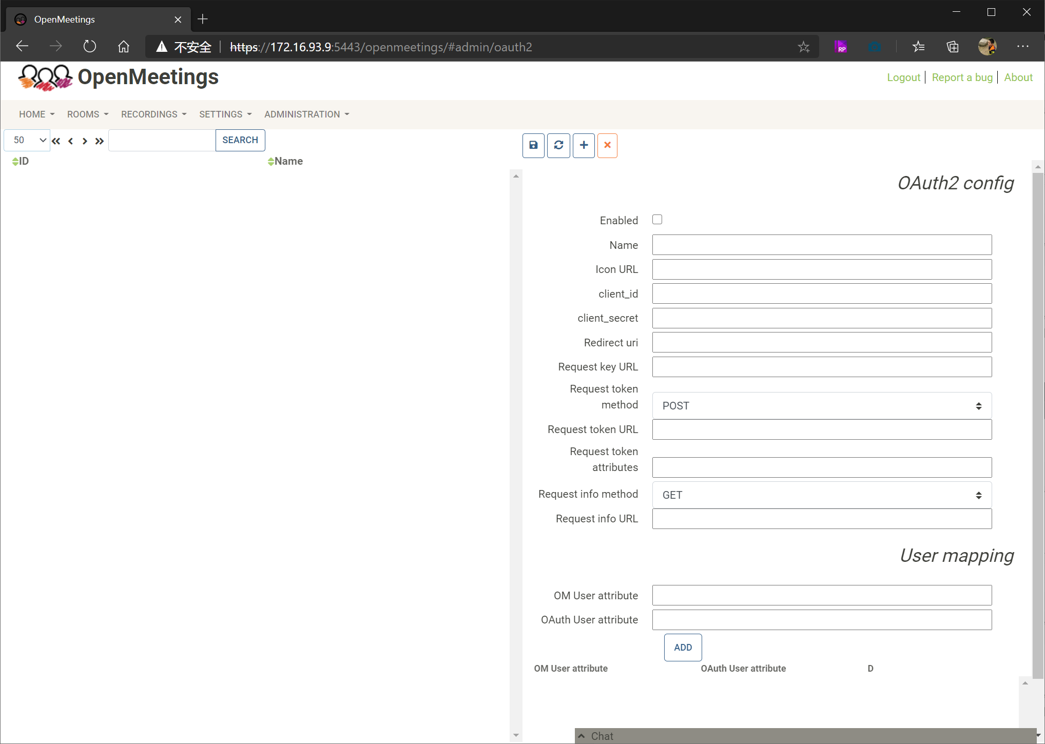This screenshot has height=744, width=1045.
Task: Sort list by ID column
Action: (21, 162)
